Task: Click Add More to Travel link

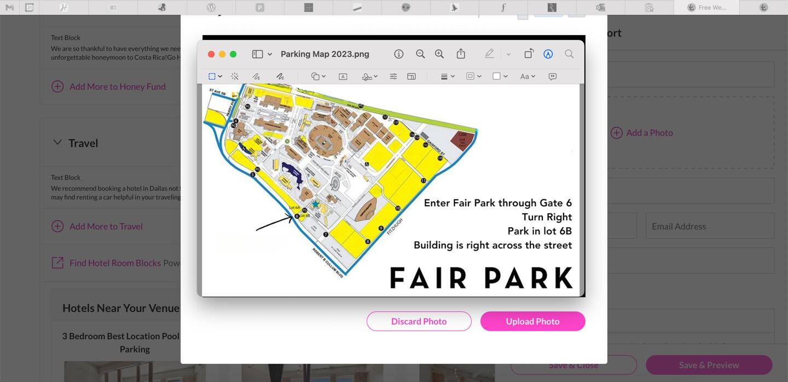Action: click(x=106, y=226)
